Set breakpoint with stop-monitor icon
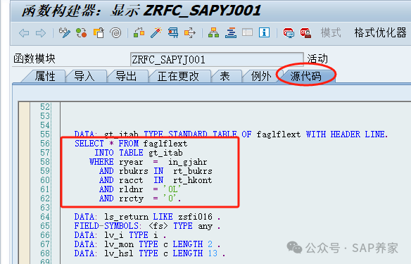 coord(289,33)
